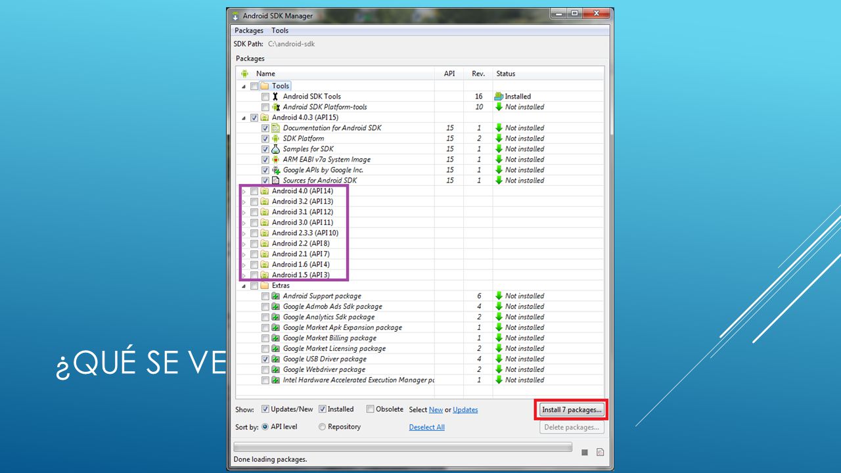The width and height of the screenshot is (841, 473).
Task: Expand the Android 3.1 (API 12) node
Action: [244, 212]
